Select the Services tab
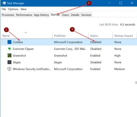137x117 pixels. 86,15
